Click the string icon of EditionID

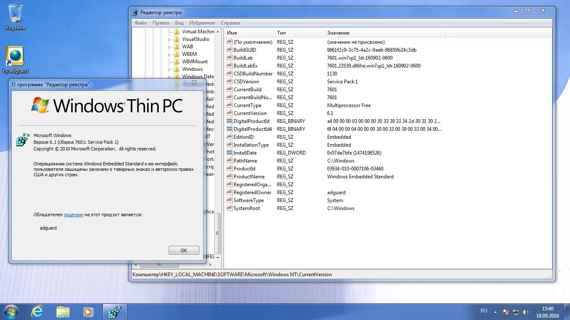(229, 137)
